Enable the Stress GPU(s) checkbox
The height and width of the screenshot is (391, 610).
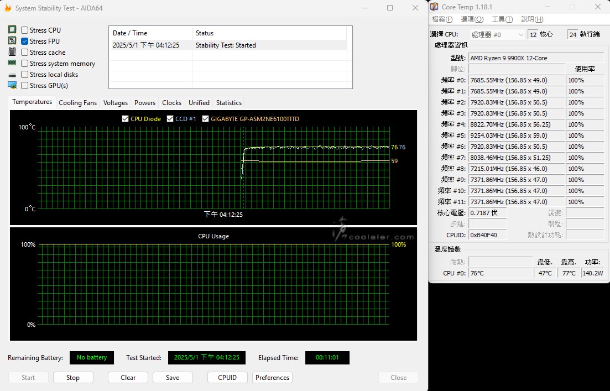24,85
